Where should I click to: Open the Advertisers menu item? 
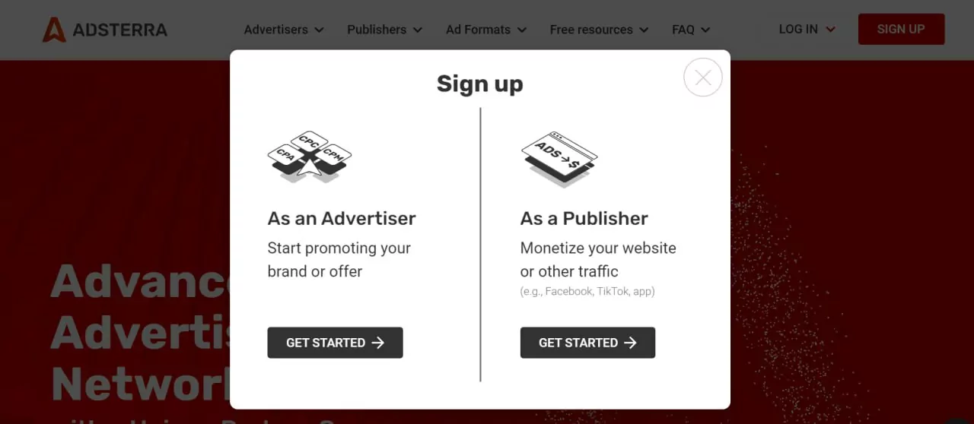[275, 30]
